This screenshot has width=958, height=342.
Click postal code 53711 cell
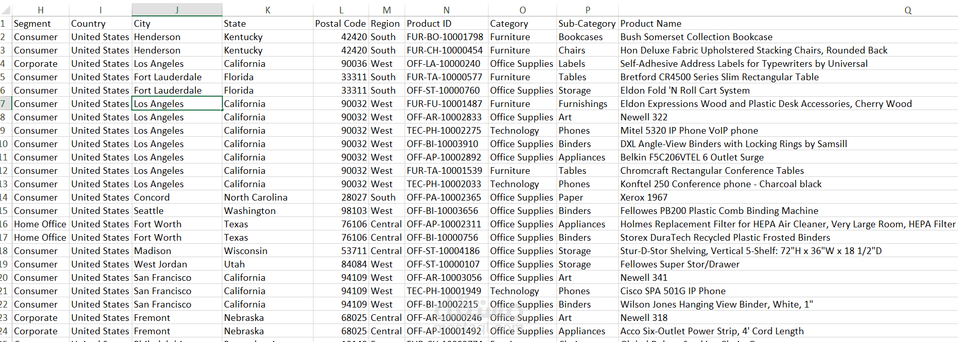354,251
